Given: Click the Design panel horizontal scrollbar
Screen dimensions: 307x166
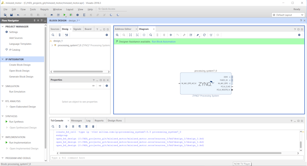Looking at the screenshot, I should pyautogui.click(x=78, y=72).
